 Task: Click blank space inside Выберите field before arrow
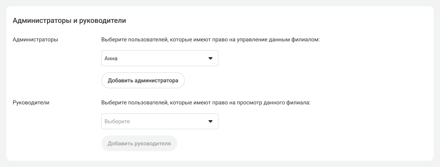(170, 122)
